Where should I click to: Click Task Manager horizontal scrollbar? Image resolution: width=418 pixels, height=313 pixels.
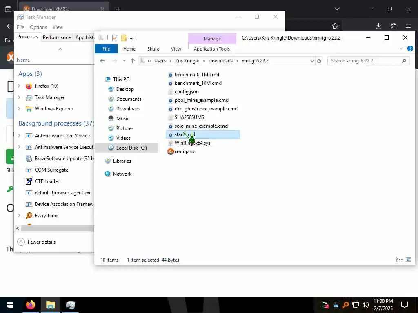pos(57,228)
